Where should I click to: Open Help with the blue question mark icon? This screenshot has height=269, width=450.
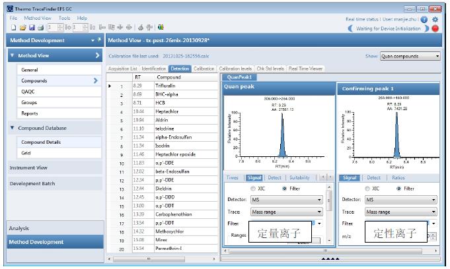424,19
